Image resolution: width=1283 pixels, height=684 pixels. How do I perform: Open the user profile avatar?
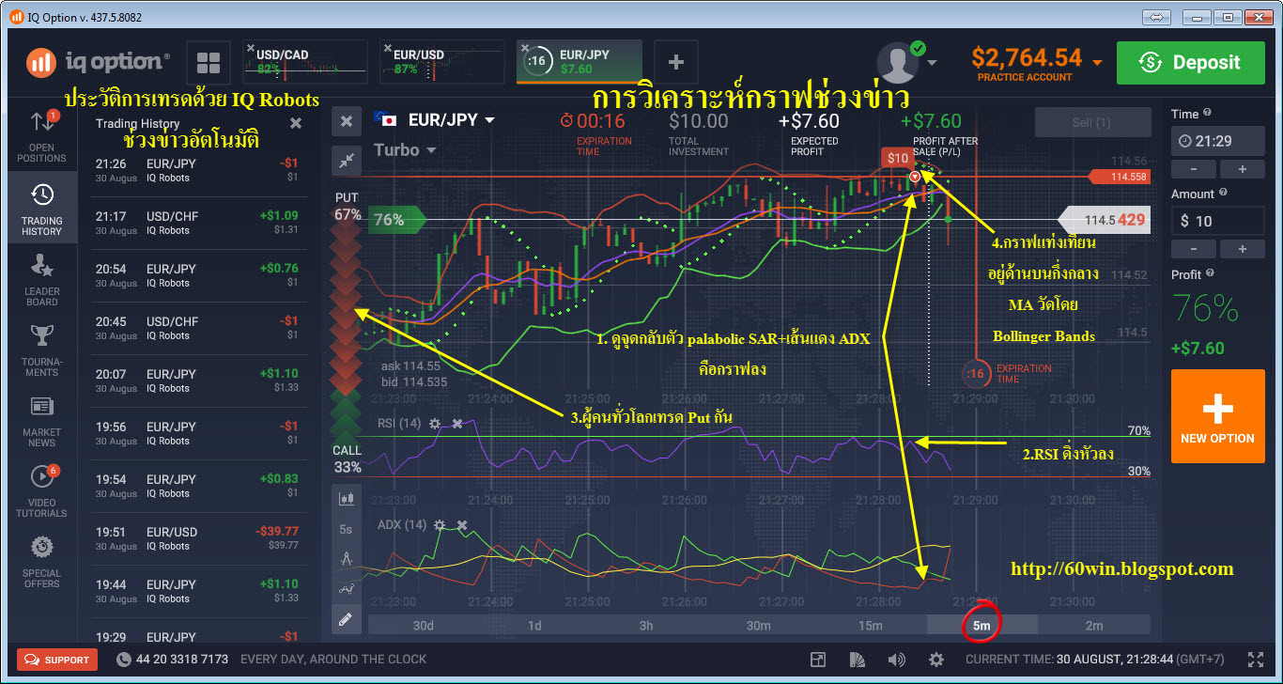897,63
